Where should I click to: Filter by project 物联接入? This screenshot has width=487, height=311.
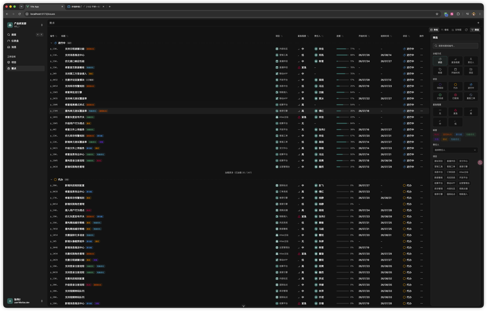(463, 194)
